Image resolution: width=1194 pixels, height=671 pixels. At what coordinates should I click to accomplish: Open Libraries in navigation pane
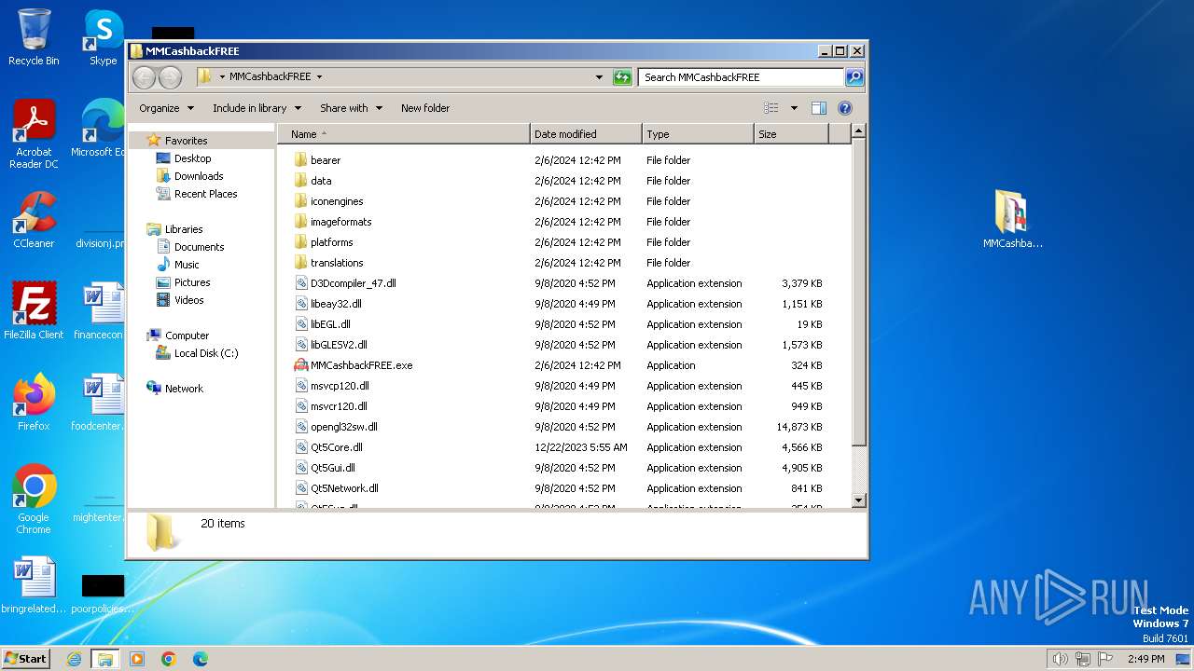(184, 229)
